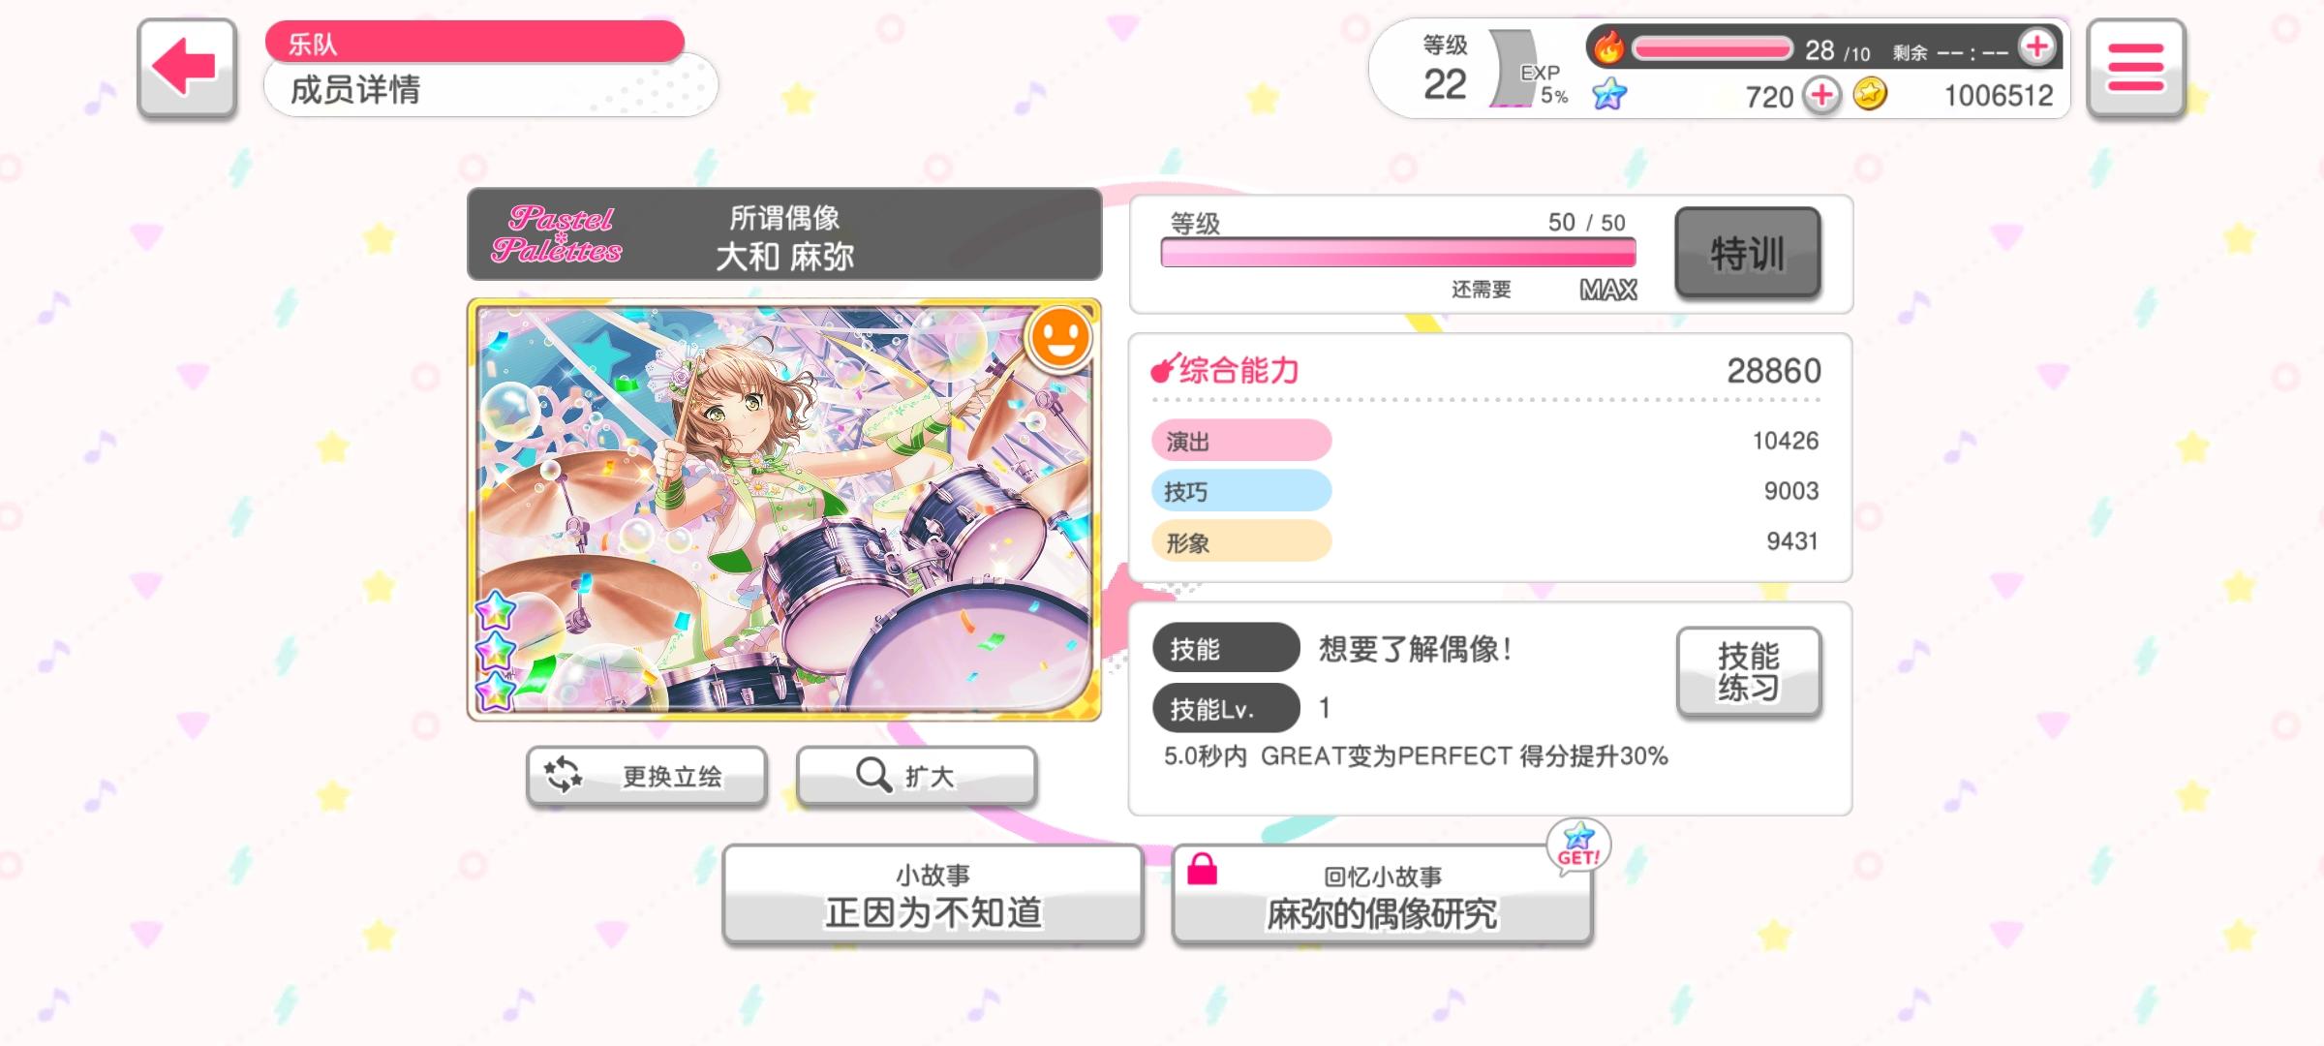Screen dimensions: 2324x1046
Task: Tap the blue star gem icon
Action: click(1609, 94)
